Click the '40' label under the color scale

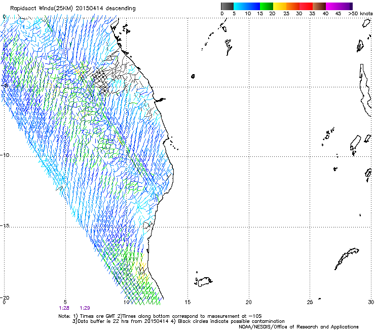[x=325, y=14]
